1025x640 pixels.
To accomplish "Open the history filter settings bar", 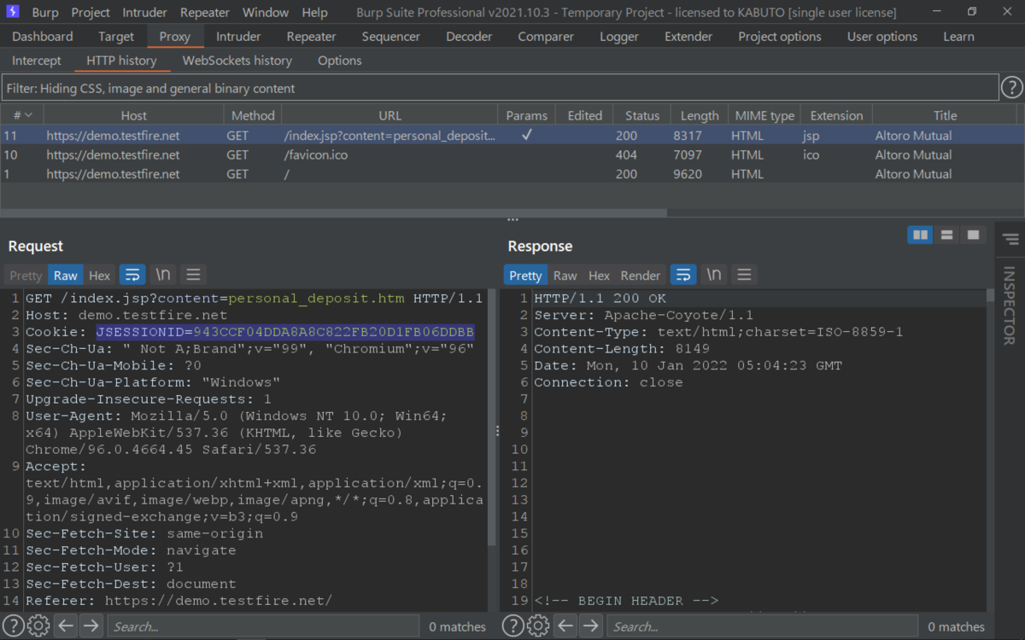I will pyautogui.click(x=500, y=88).
